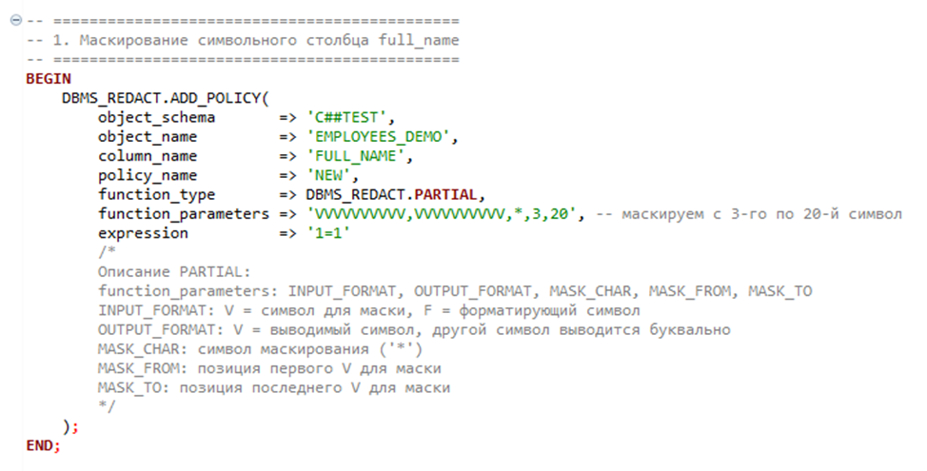
Task: Click the header comment mentioning full_name
Action: [x=243, y=40]
